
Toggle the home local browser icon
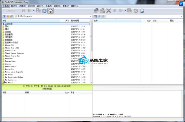50,11
